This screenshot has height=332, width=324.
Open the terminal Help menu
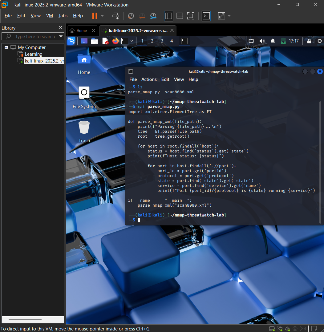pyautogui.click(x=193, y=79)
